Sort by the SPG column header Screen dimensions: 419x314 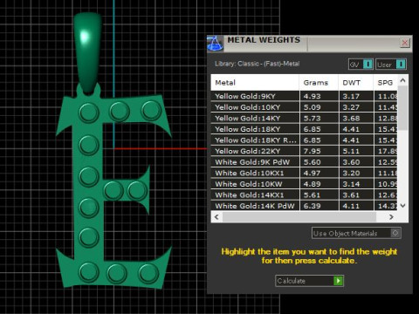coord(386,83)
